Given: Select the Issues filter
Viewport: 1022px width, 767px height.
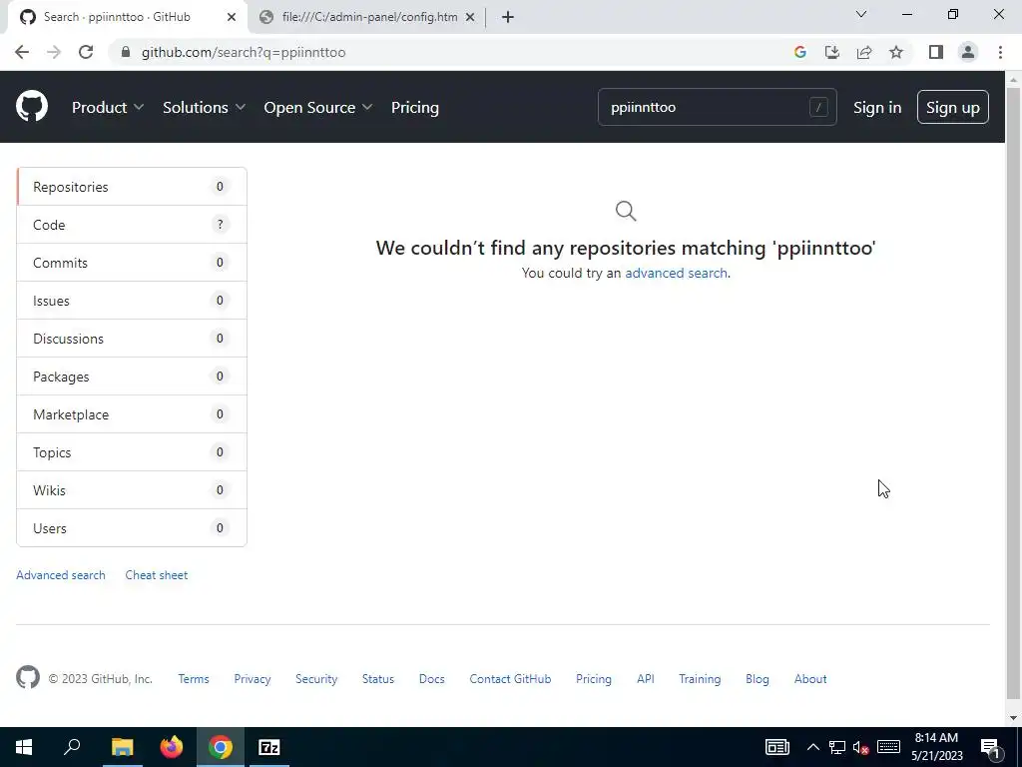Looking at the screenshot, I should pos(132,300).
